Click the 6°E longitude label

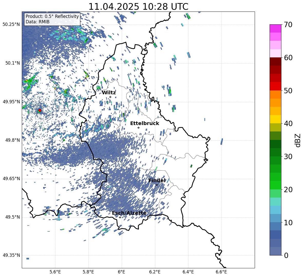[122, 272]
